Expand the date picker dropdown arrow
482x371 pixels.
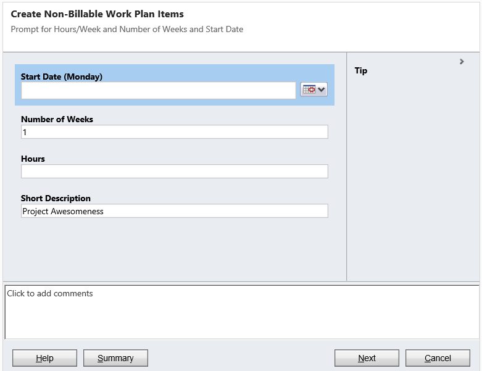click(x=322, y=90)
